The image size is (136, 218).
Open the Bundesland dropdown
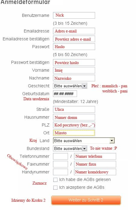pyautogui.click(x=70, y=148)
